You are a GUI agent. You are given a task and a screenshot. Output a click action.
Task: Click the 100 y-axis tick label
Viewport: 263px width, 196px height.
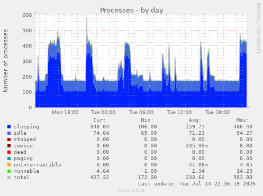pos(27,92)
